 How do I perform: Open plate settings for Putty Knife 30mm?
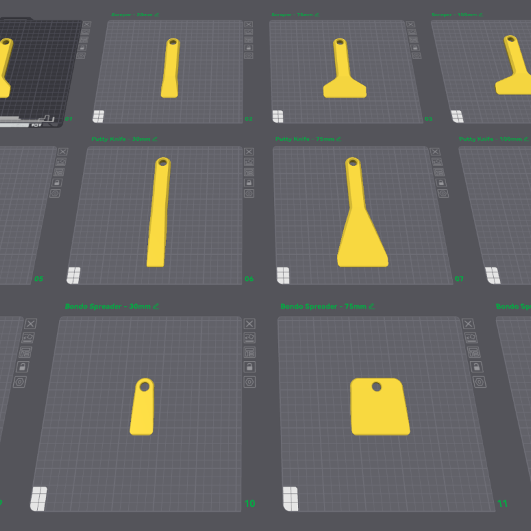pyautogui.click(x=249, y=193)
